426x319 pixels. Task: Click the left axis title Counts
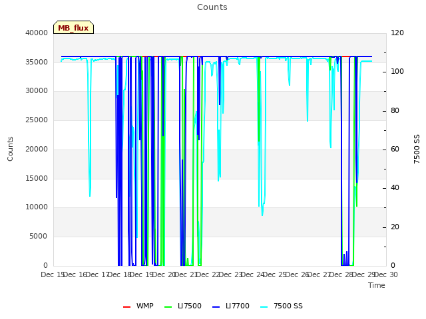(10, 149)
